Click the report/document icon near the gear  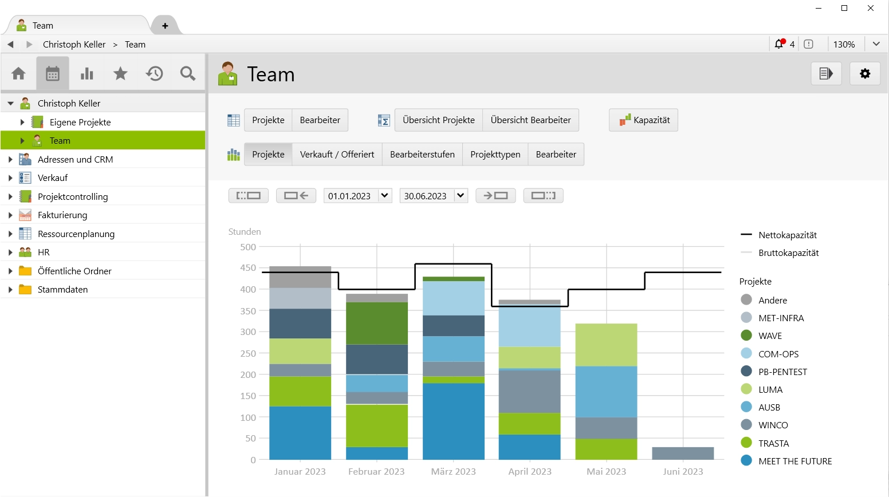[825, 73]
